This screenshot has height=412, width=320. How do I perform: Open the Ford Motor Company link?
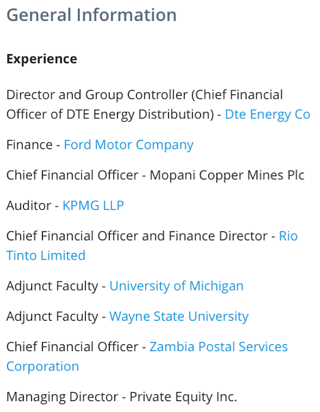(x=128, y=145)
